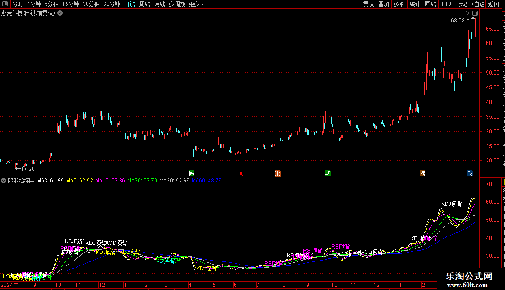Toggle the right side panel icon
This screenshot has height=290, width=505.
pos(475,13)
